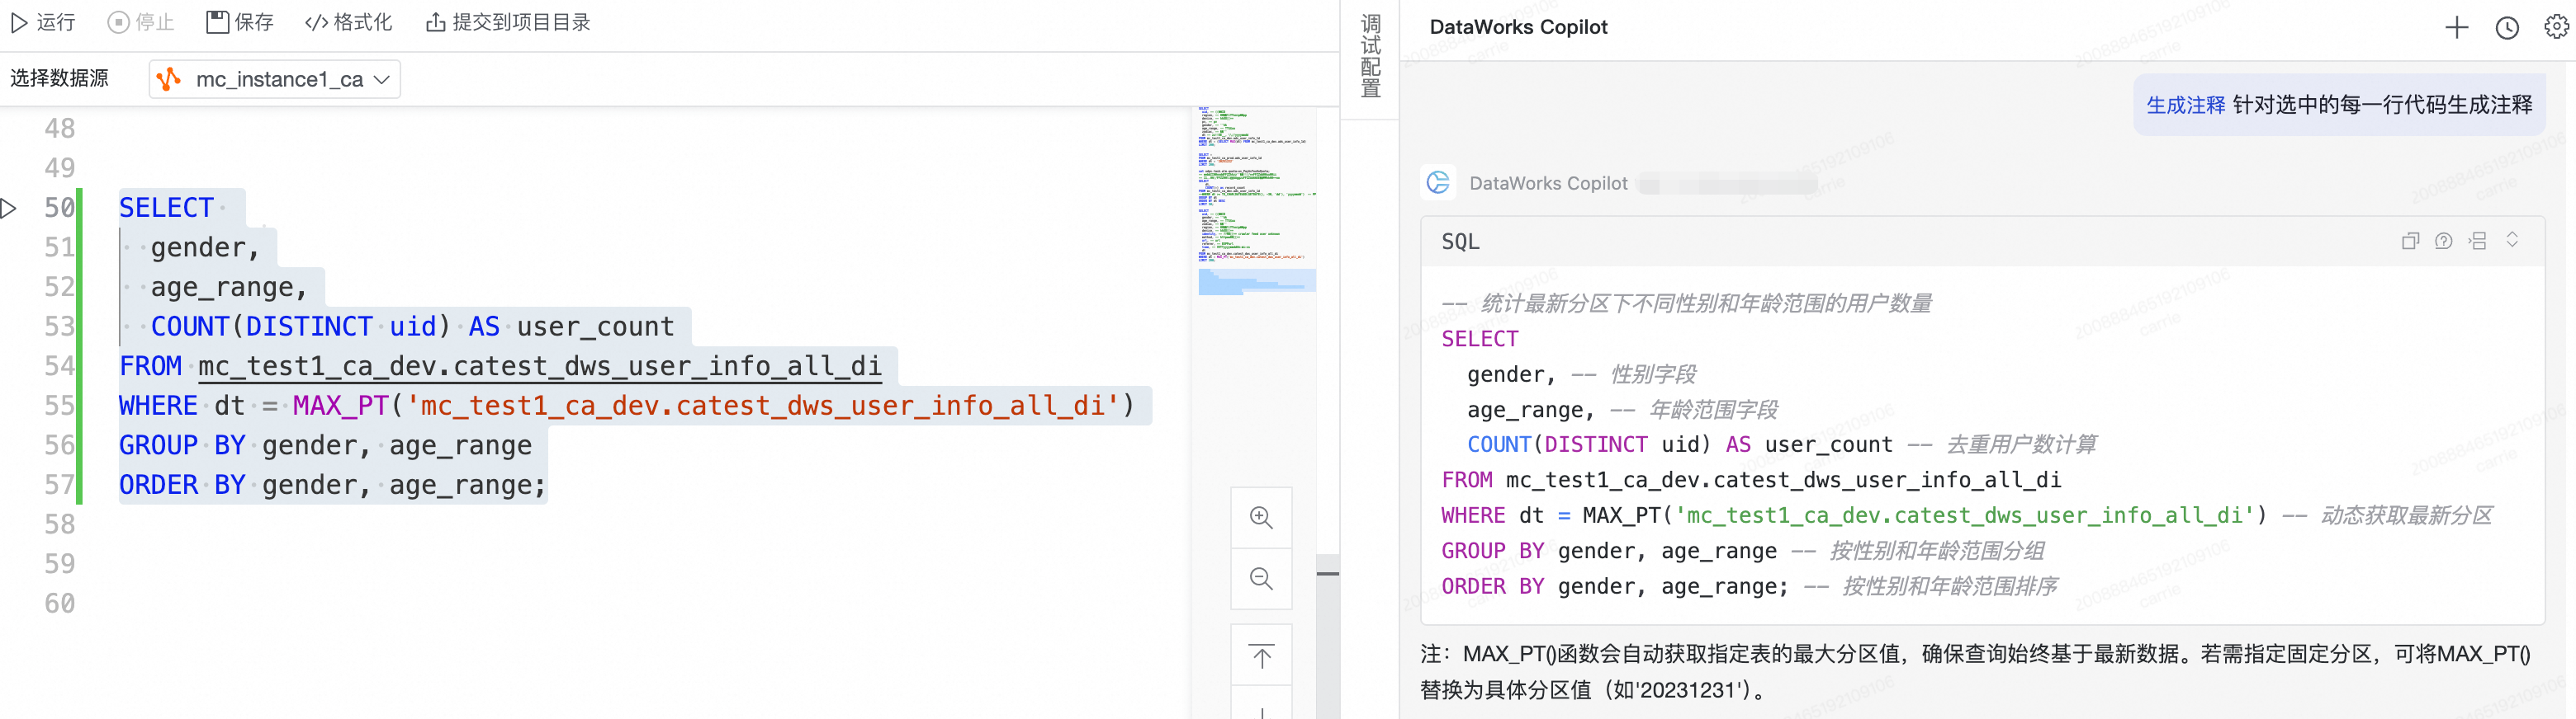Click the DataWorks Copilot panel title
Image resolution: width=2576 pixels, height=719 pixels.
[1518, 27]
